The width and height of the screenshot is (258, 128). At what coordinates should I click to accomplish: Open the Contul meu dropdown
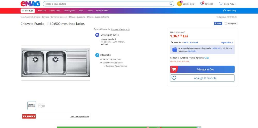(x=189, y=4)
